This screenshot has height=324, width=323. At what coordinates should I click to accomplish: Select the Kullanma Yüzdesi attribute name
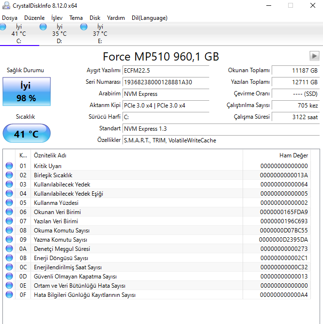56,203
